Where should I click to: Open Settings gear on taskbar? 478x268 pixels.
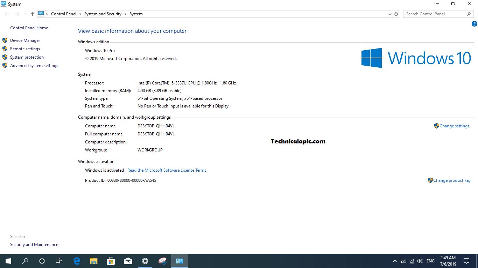click(145, 261)
